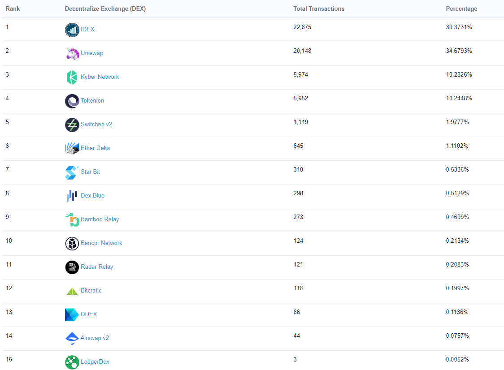This screenshot has width=504, height=370.
Task: Select the 0.4699% percentage cell
Action: pos(457,217)
